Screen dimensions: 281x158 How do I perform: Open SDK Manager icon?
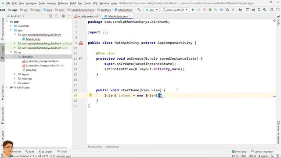point(265,10)
